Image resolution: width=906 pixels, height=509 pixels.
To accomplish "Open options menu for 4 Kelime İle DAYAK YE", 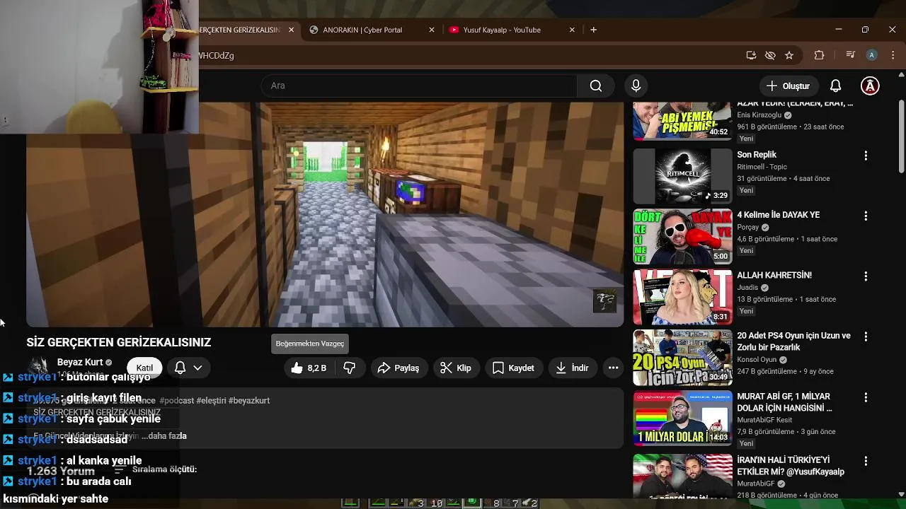I will point(865,216).
